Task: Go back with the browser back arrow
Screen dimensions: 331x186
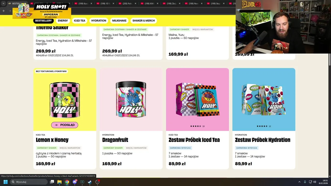Action: pyautogui.click(x=4, y=11)
